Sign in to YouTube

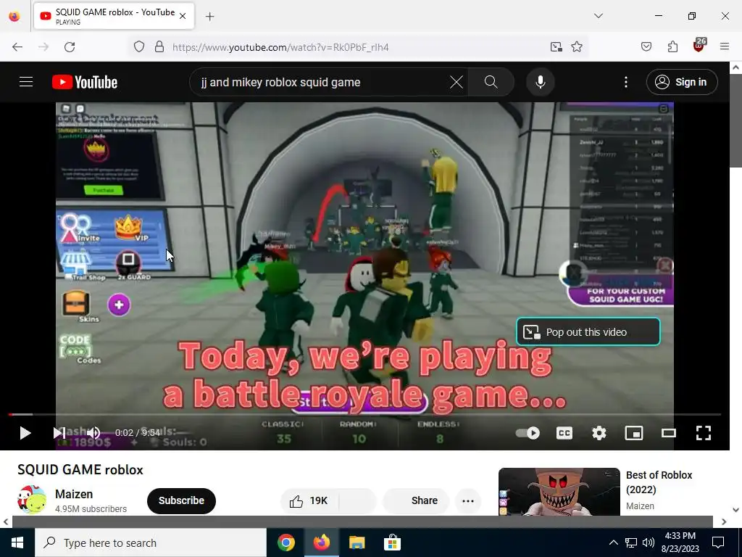click(x=682, y=82)
